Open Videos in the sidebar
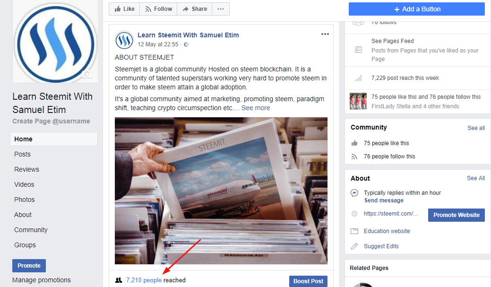This screenshot has width=491, height=287. pyautogui.click(x=24, y=184)
